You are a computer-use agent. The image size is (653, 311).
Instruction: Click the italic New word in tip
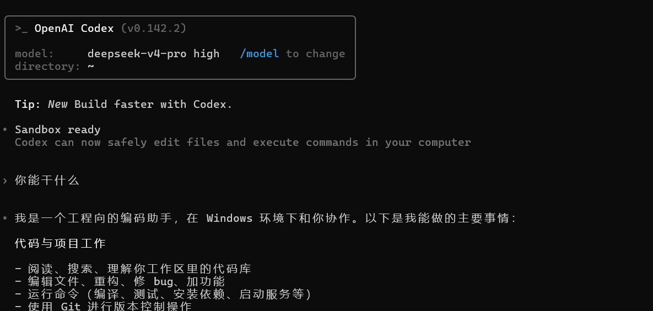click(x=58, y=104)
